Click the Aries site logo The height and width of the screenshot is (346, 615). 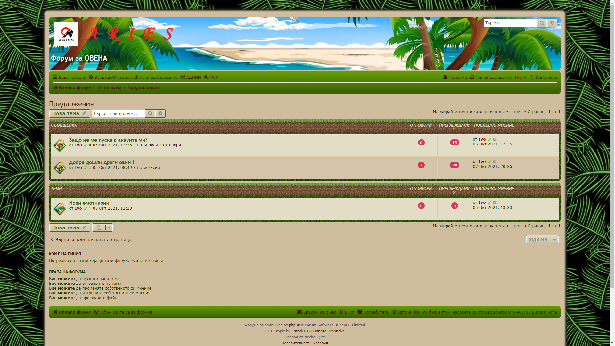pos(66,34)
